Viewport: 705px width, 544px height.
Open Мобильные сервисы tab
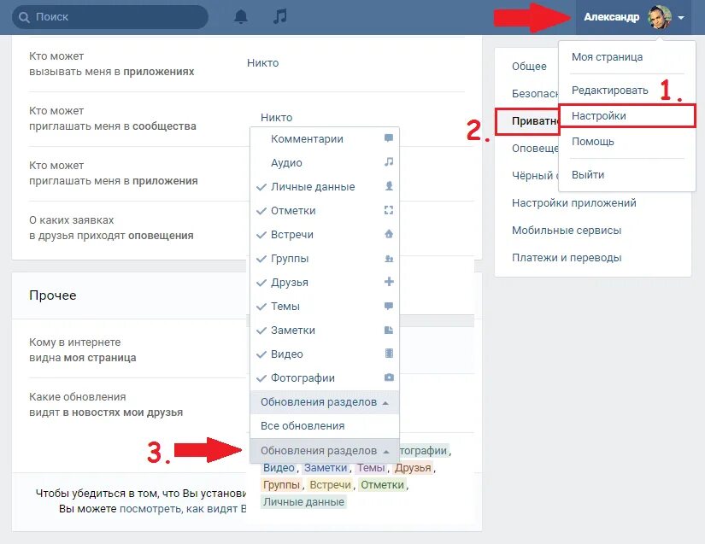[567, 231]
